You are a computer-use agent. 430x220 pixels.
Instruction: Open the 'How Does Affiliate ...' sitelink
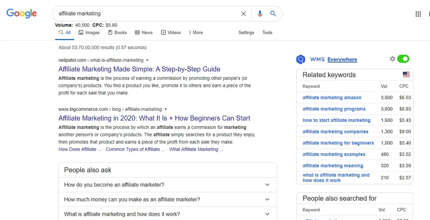[x=80, y=149]
